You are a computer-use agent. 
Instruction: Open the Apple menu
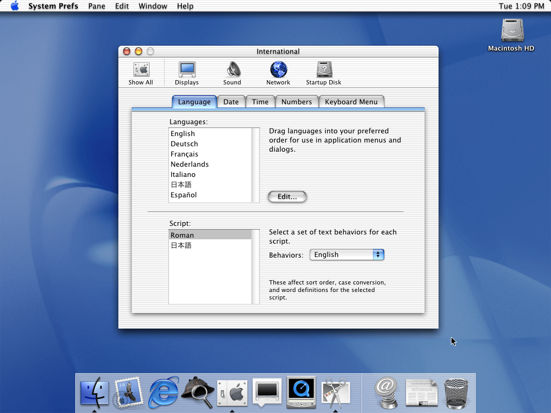click(x=15, y=6)
